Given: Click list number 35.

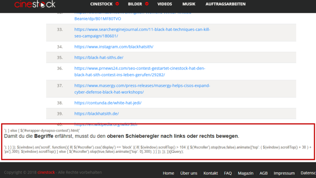Looking at the screenshot, I should 60,57.
